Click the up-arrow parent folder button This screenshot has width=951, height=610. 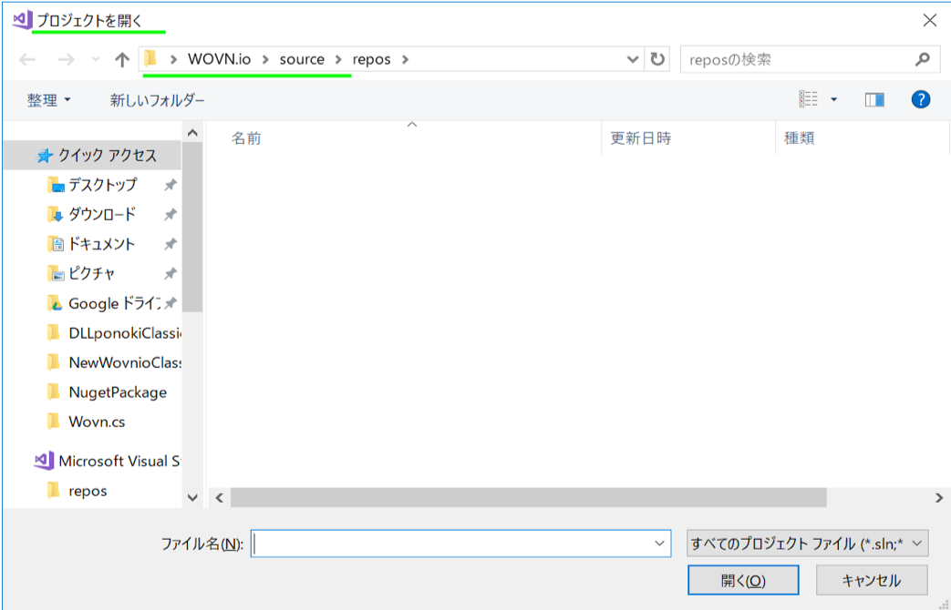click(122, 60)
